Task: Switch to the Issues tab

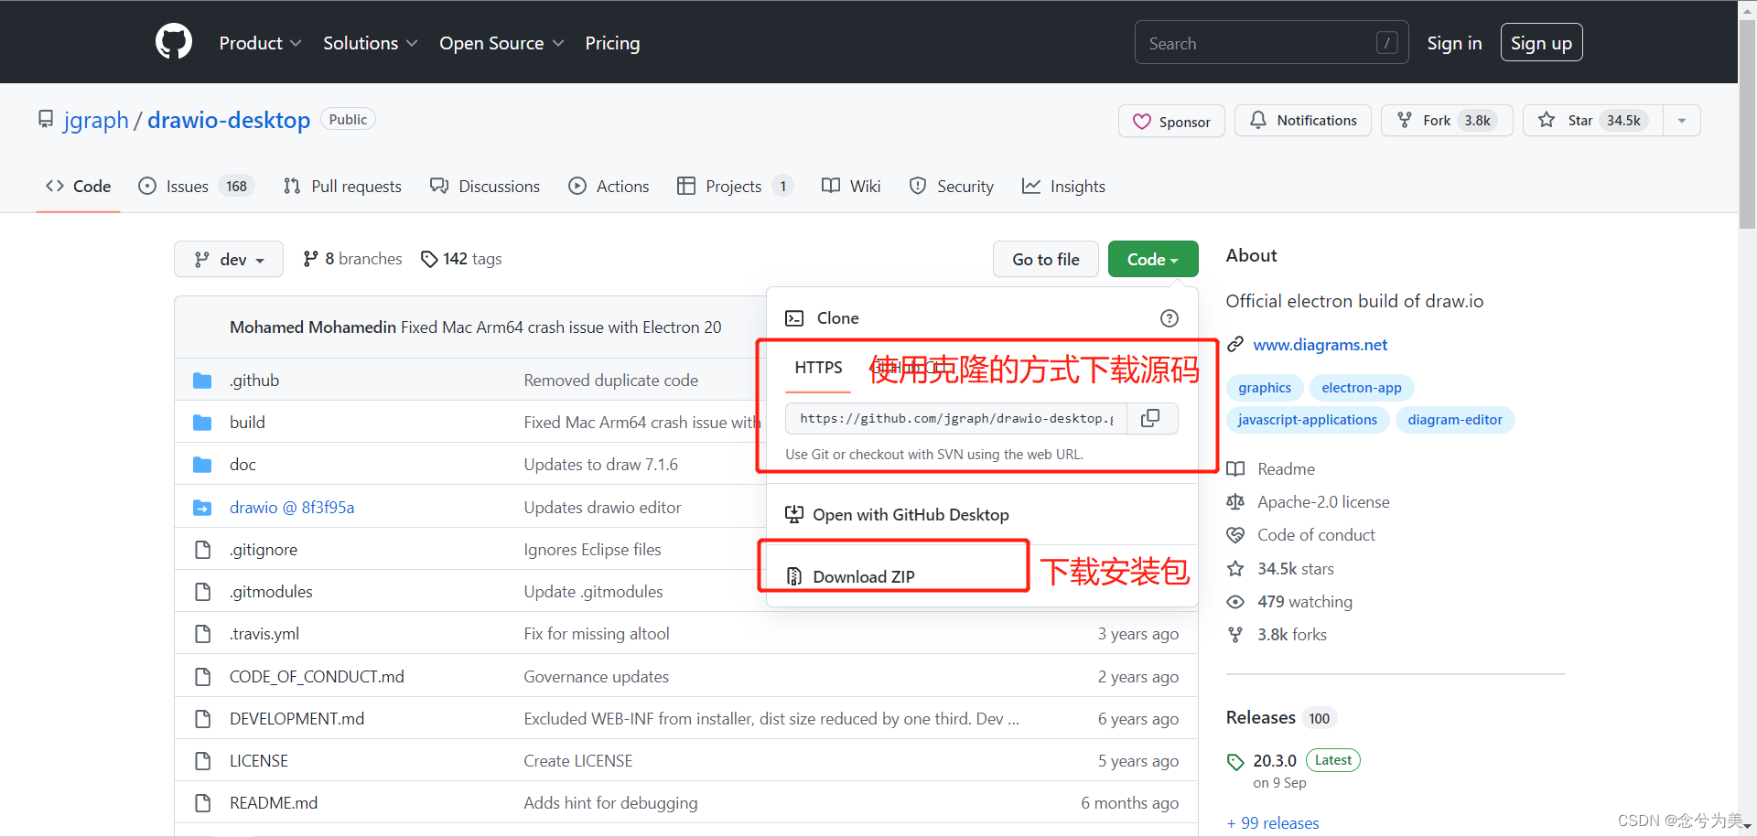Action: tap(195, 187)
